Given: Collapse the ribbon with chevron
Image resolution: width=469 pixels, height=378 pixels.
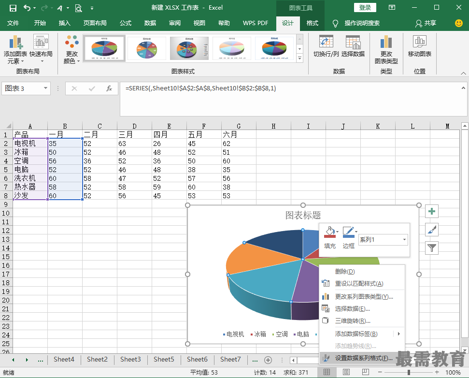Looking at the screenshot, I should point(463,73).
